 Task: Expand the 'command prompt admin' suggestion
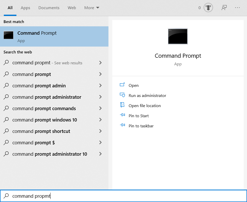point(100,86)
